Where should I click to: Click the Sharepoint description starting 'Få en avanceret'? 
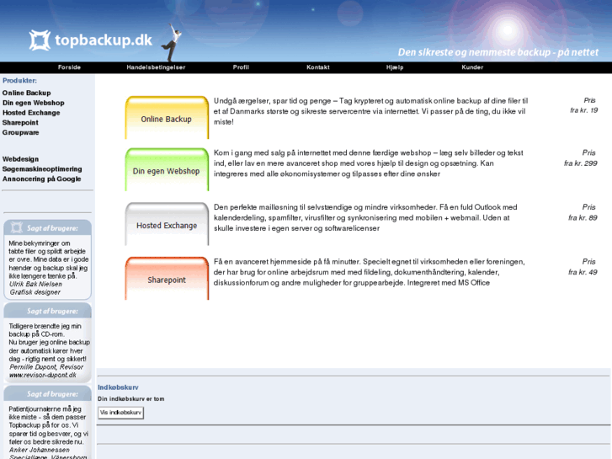tap(369, 272)
